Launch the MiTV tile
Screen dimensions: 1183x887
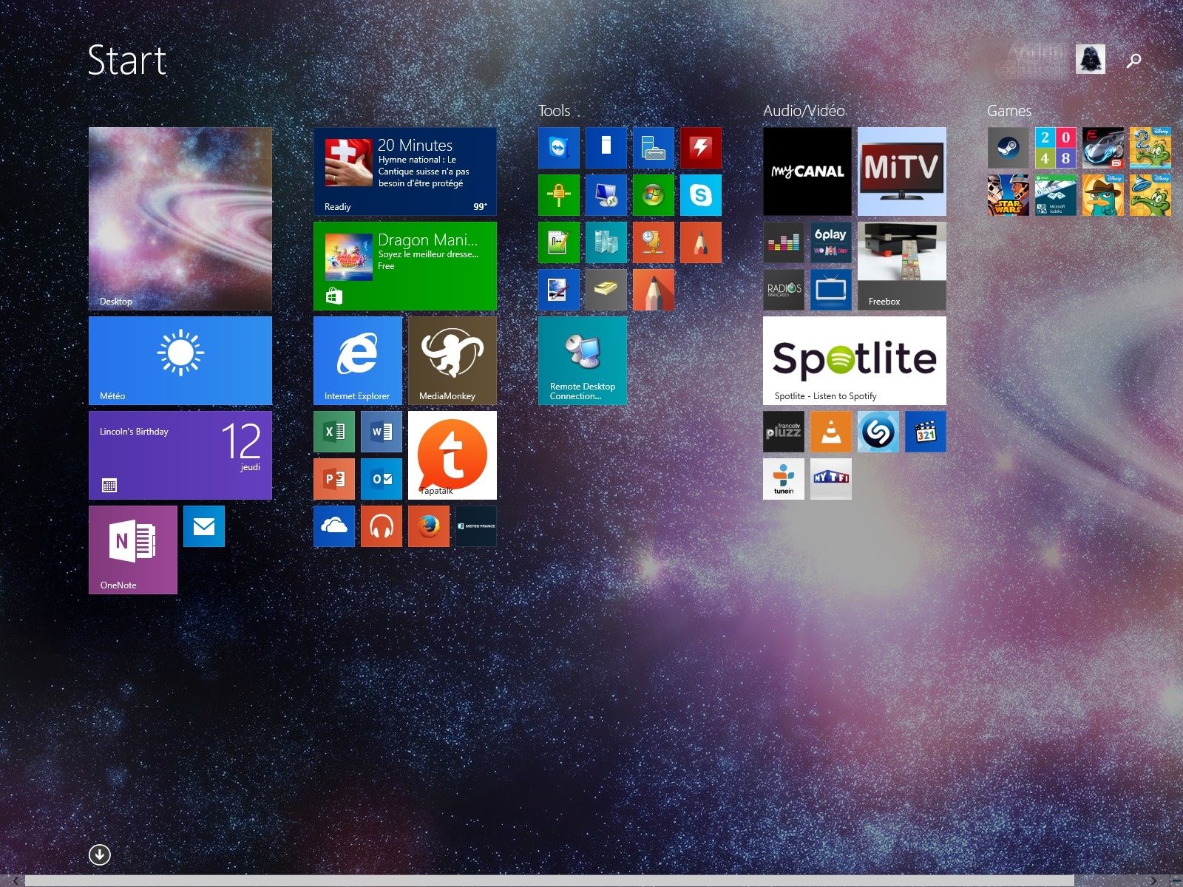click(902, 171)
